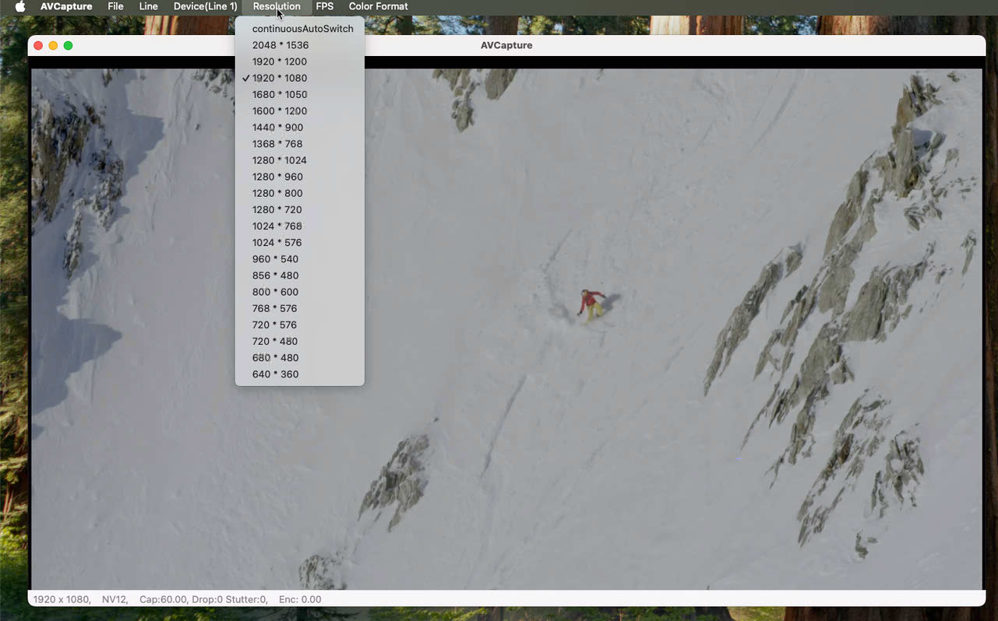Open the File menu
This screenshot has height=621, width=998.
point(115,6)
